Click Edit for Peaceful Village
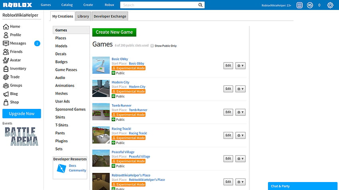339x190 pixels. (x=228, y=159)
